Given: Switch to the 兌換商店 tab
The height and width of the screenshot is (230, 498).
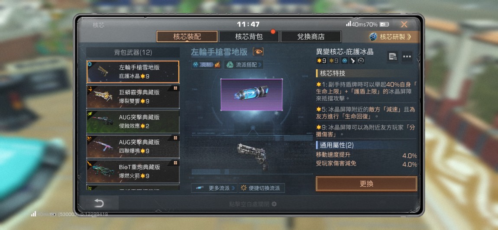Looking at the screenshot, I should 310,36.
